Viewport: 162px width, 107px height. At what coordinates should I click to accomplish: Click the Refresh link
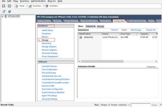(x=115, y=30)
